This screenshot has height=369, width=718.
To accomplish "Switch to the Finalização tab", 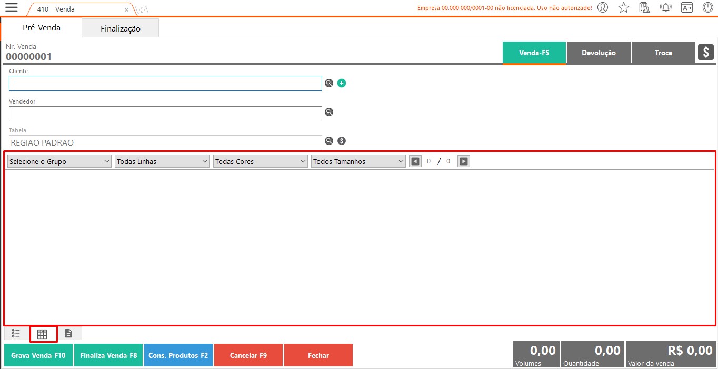I will [x=121, y=28].
